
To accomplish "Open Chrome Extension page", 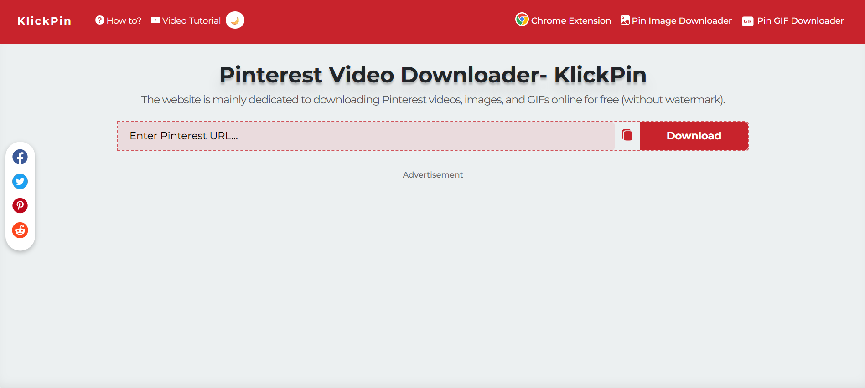I will click(563, 20).
